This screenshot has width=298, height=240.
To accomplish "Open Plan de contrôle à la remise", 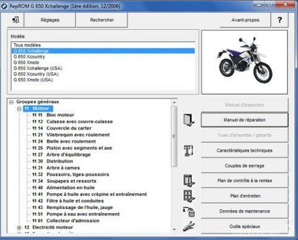I will [245, 180].
